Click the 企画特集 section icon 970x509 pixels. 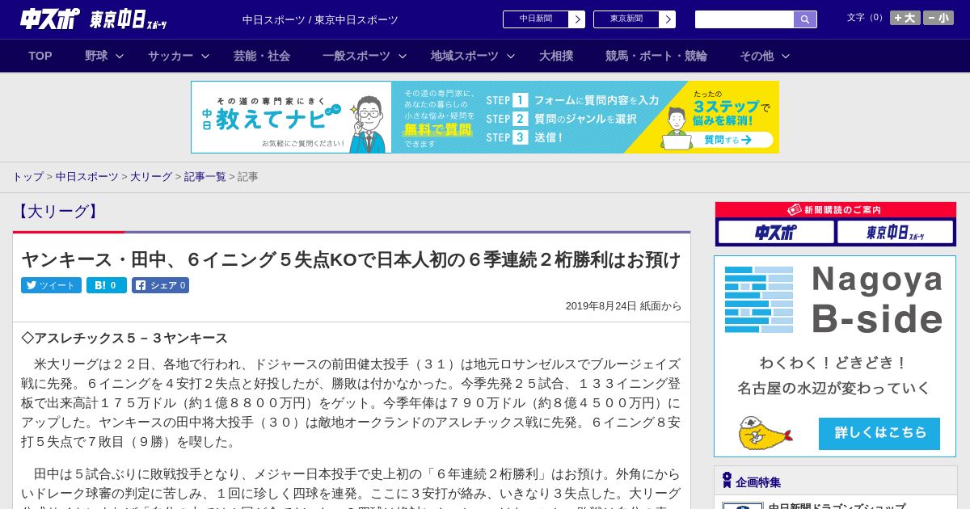click(727, 480)
